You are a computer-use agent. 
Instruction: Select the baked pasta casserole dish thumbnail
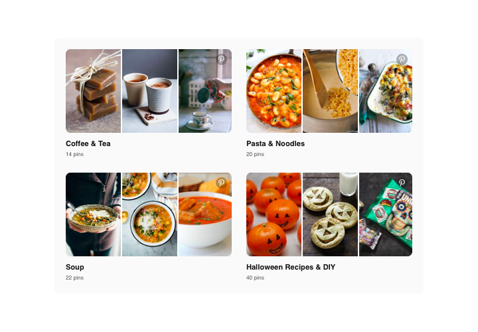(x=386, y=91)
